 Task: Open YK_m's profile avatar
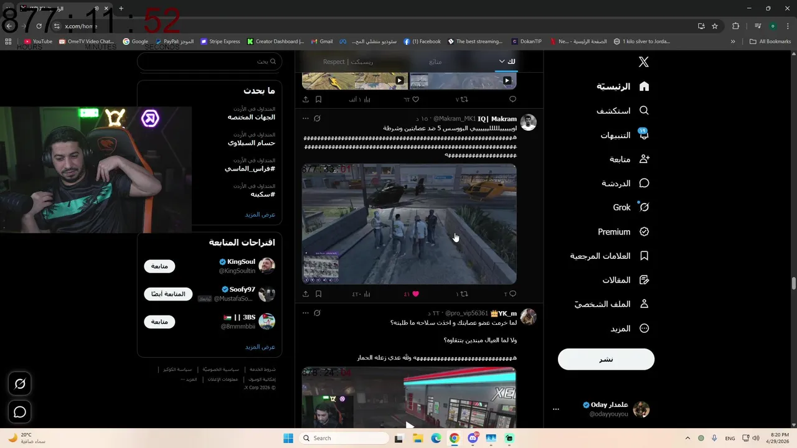click(x=528, y=317)
